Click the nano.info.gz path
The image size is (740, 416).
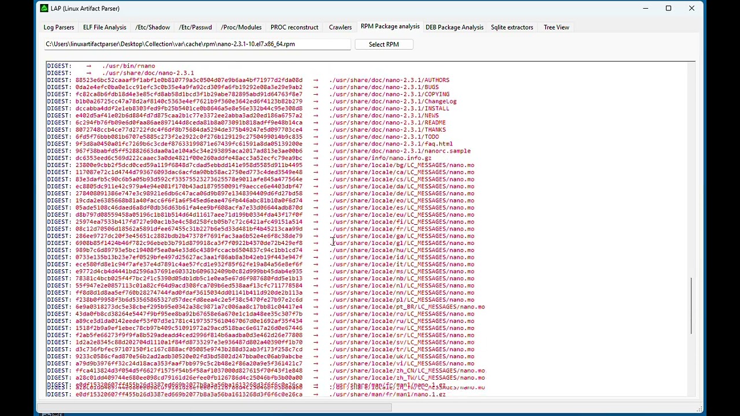(380, 158)
